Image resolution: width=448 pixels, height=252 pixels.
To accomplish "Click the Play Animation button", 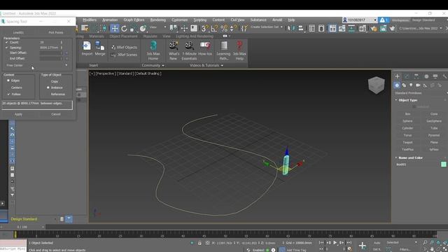I will [x=335, y=243].
